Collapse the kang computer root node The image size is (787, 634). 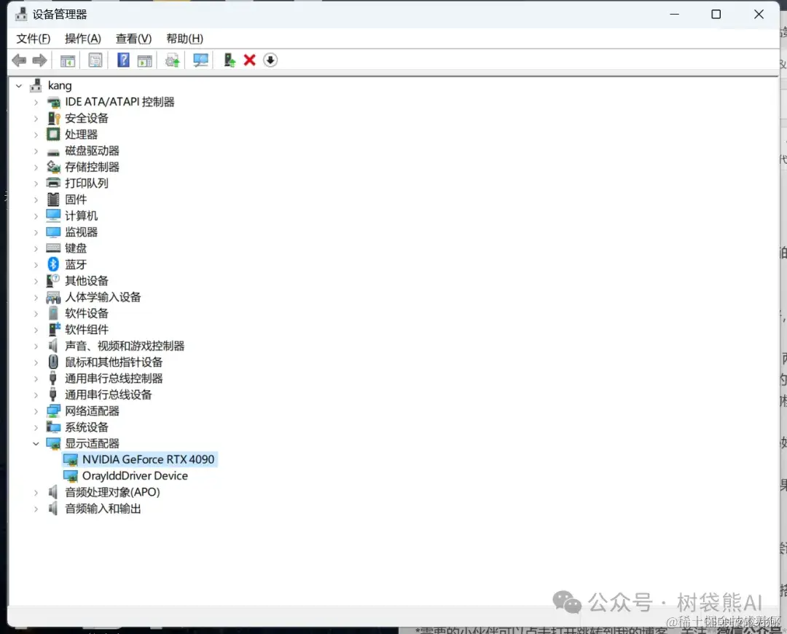tap(17, 85)
